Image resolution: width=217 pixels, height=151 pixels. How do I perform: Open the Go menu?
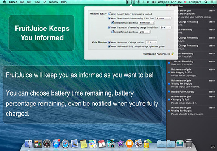[45, 2]
